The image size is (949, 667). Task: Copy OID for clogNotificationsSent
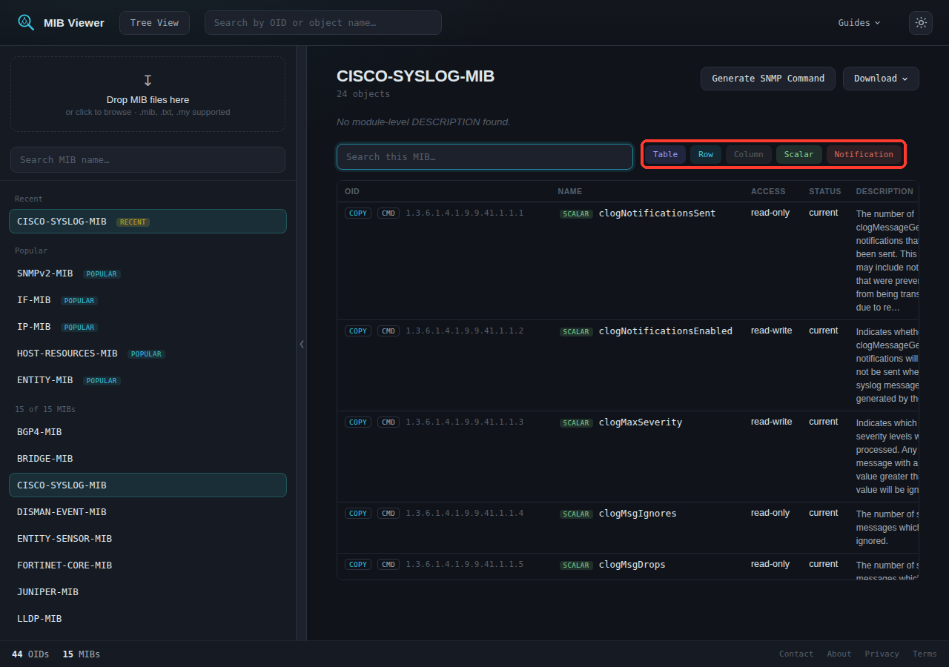(358, 213)
